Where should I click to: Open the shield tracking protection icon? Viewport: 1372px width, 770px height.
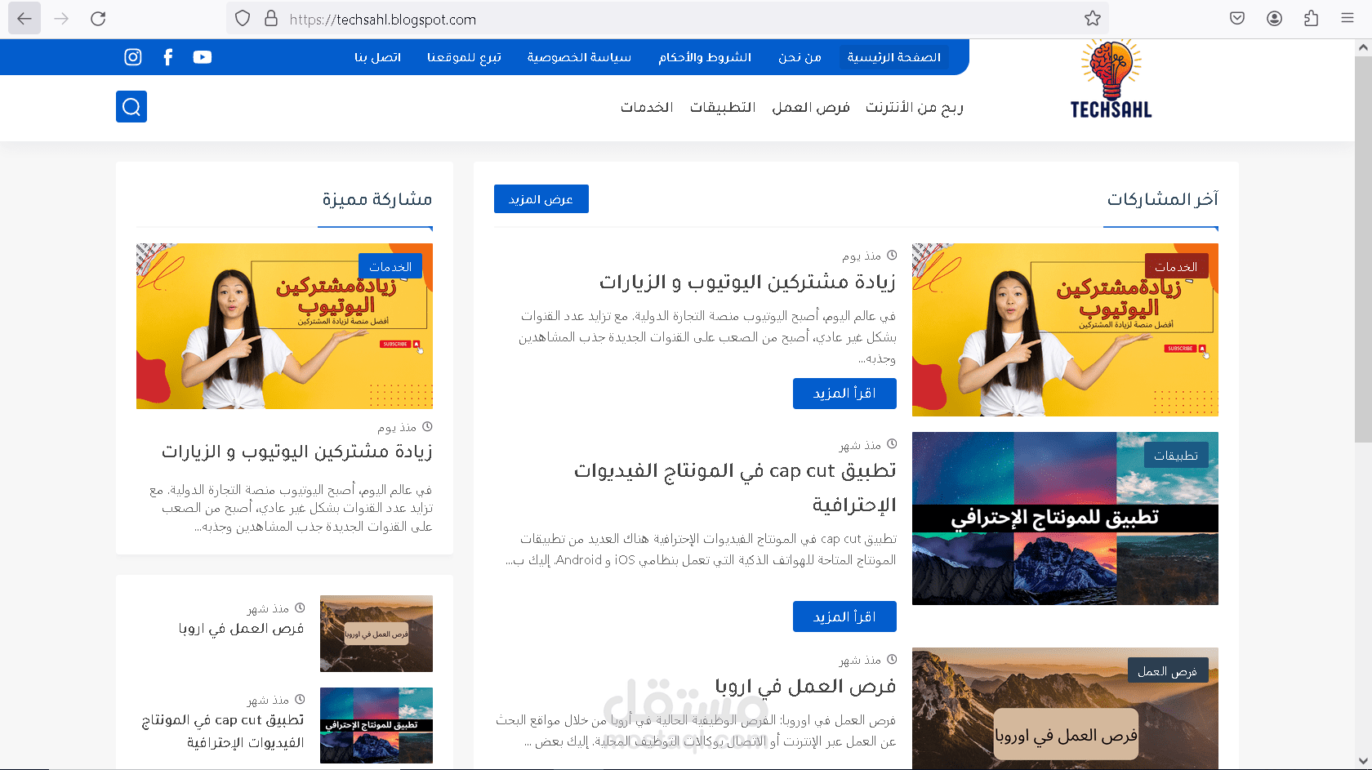243,18
